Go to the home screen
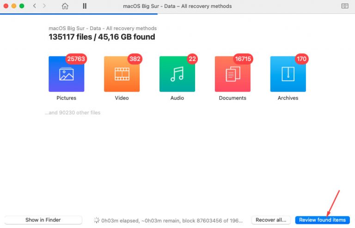The height and width of the screenshot is (228, 355). pos(65,6)
